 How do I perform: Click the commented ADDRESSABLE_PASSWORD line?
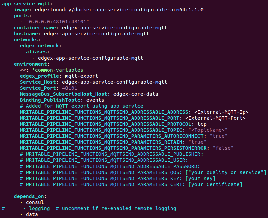(x=110, y=166)
